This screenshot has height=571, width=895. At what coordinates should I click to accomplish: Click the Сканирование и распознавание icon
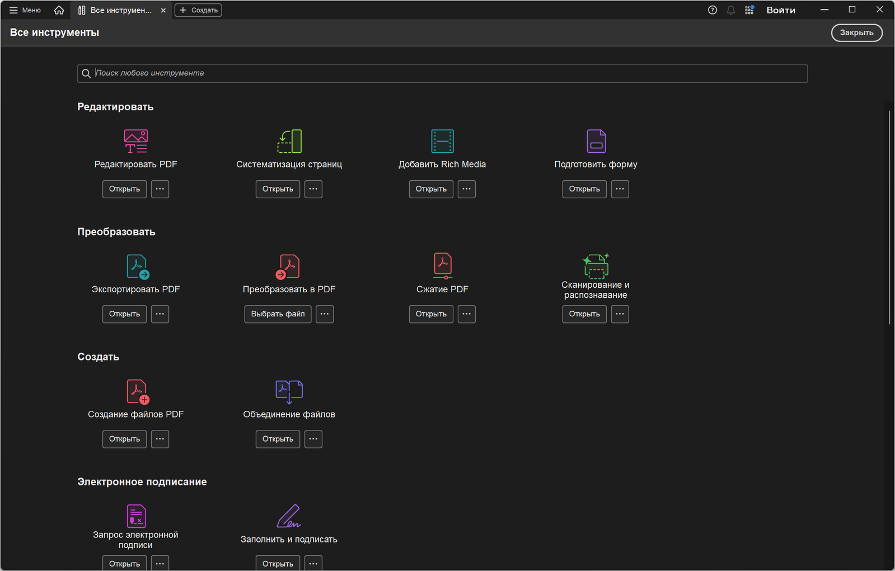click(x=596, y=265)
